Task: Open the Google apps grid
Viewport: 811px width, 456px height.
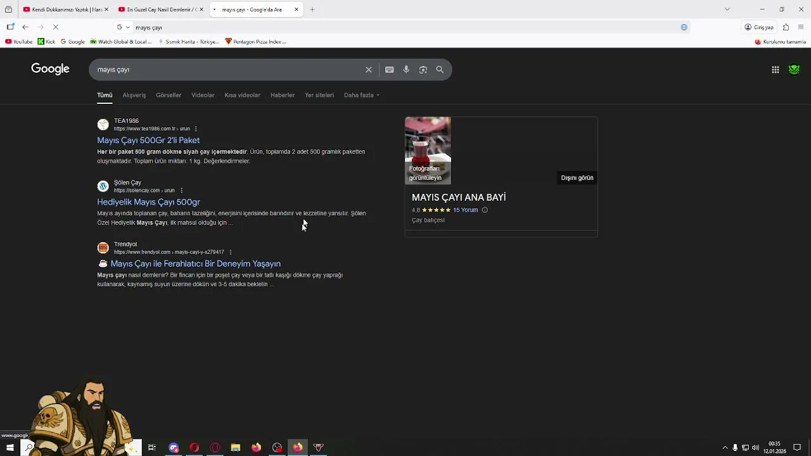Action: [775, 70]
